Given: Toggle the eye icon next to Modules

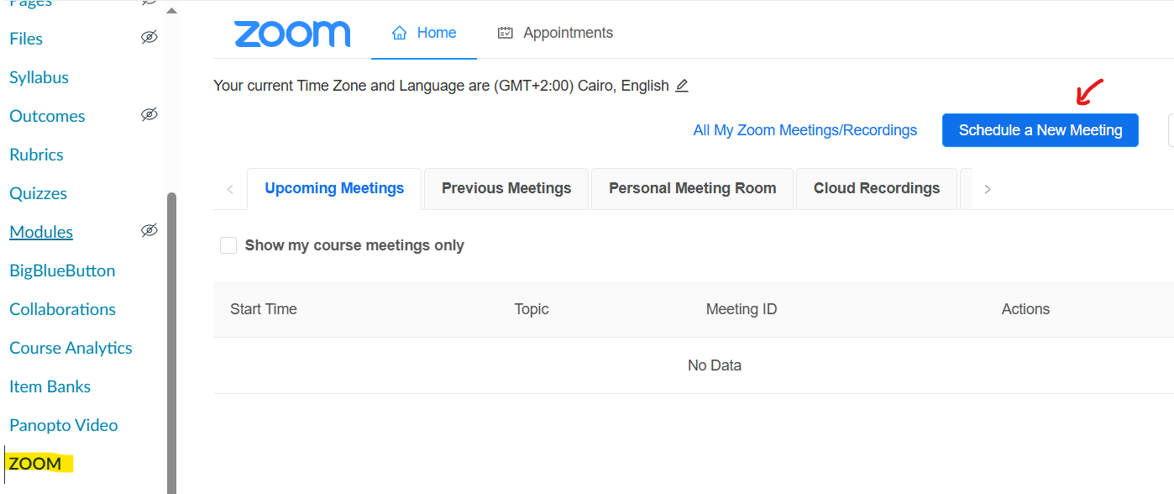Looking at the screenshot, I should point(149,231).
